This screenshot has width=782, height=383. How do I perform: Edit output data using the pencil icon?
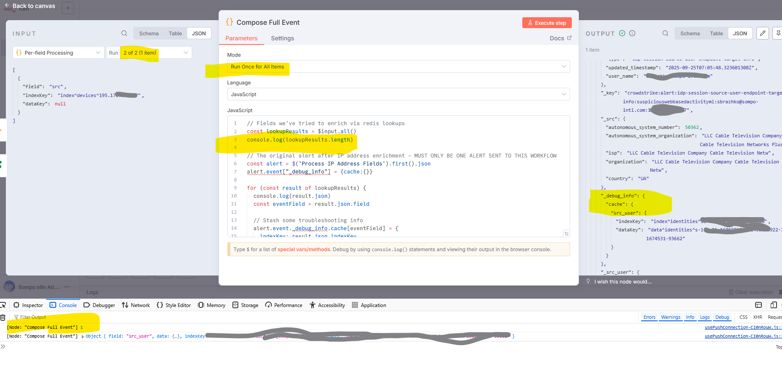pos(762,33)
